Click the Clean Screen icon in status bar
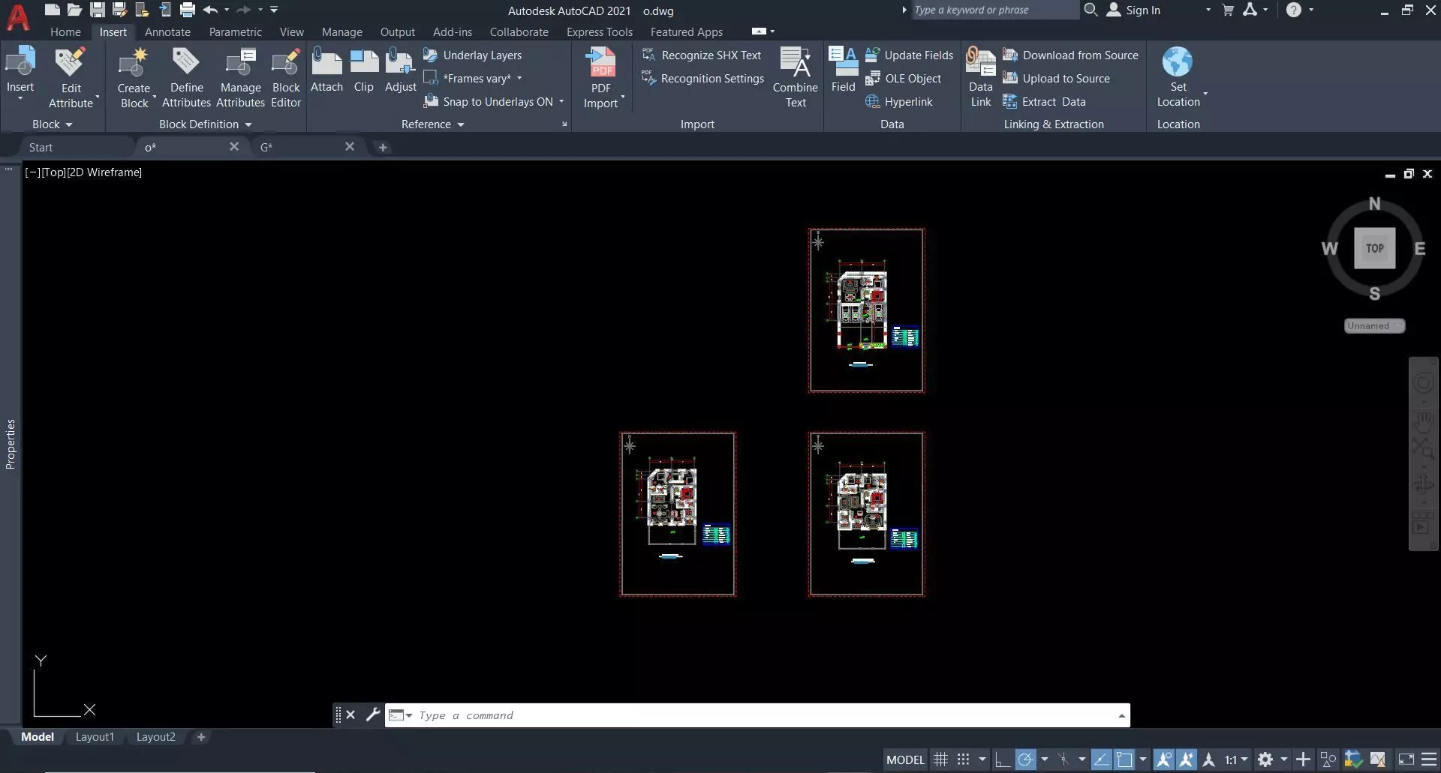 coord(1406,760)
